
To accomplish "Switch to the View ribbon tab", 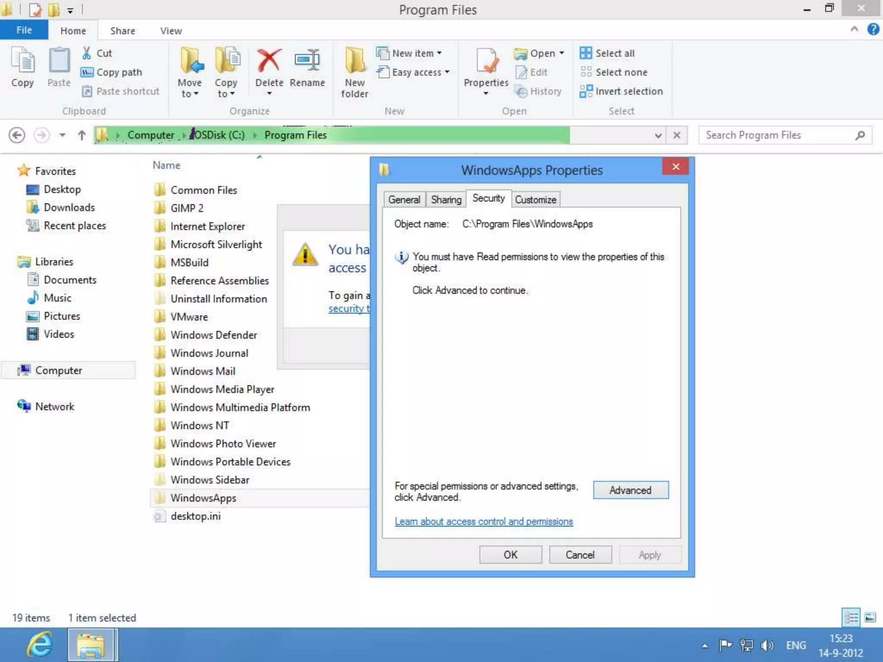I will 171,31.
